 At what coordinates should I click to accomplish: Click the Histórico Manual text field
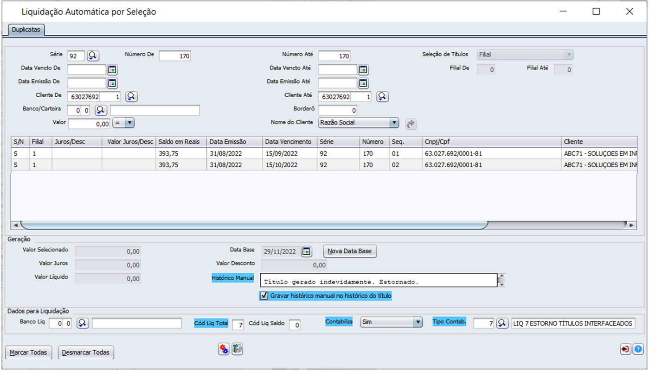click(379, 281)
